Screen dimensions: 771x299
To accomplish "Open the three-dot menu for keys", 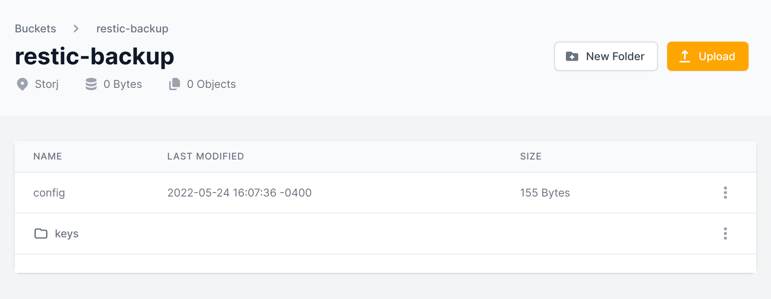I will coord(725,233).
